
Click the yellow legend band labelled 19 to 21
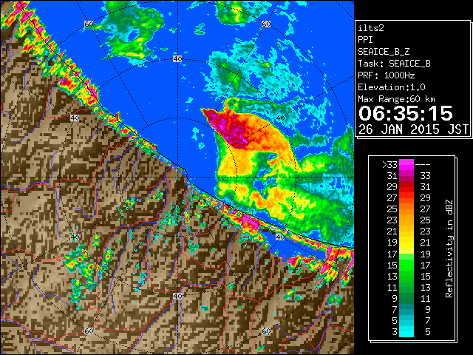coord(406,243)
